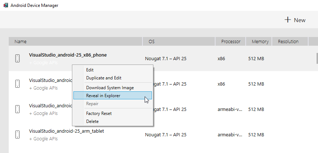Select Duplicate and Edit menu entry

113,78
